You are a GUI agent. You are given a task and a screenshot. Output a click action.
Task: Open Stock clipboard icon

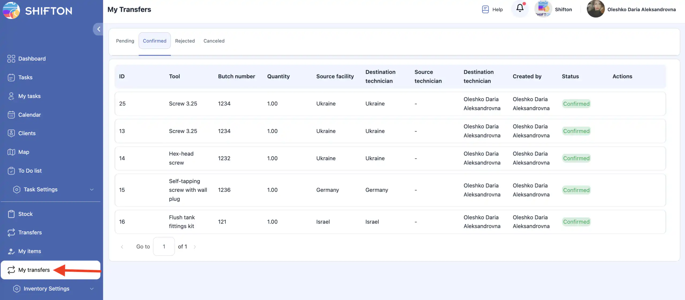[11, 214]
